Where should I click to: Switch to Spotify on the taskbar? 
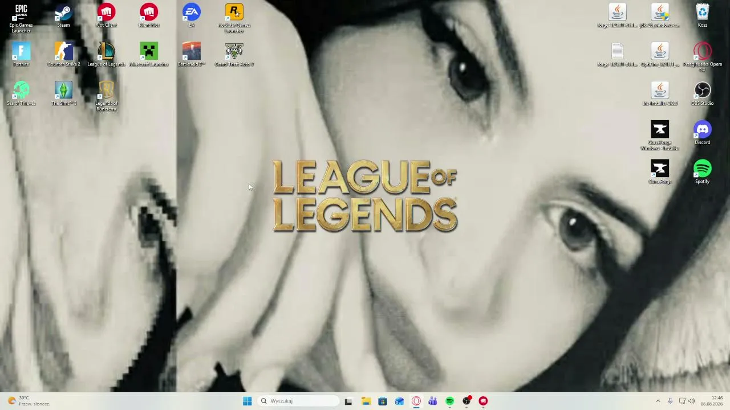[450, 401]
